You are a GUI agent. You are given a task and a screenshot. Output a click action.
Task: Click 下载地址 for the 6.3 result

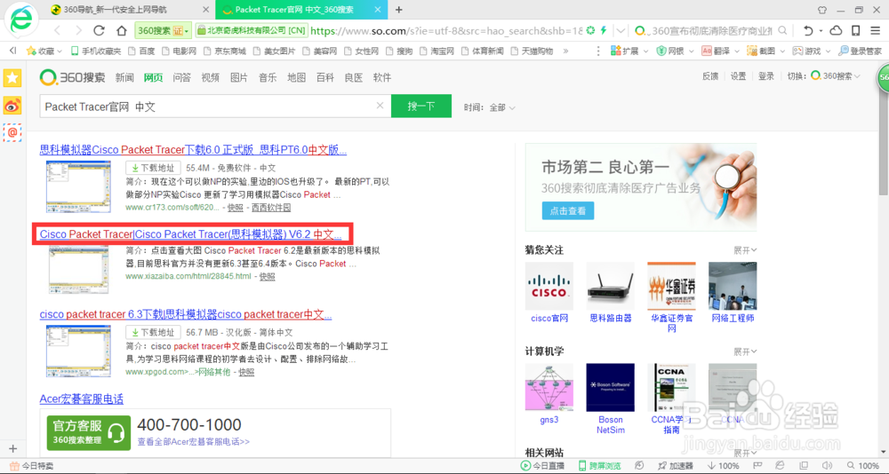(x=153, y=332)
